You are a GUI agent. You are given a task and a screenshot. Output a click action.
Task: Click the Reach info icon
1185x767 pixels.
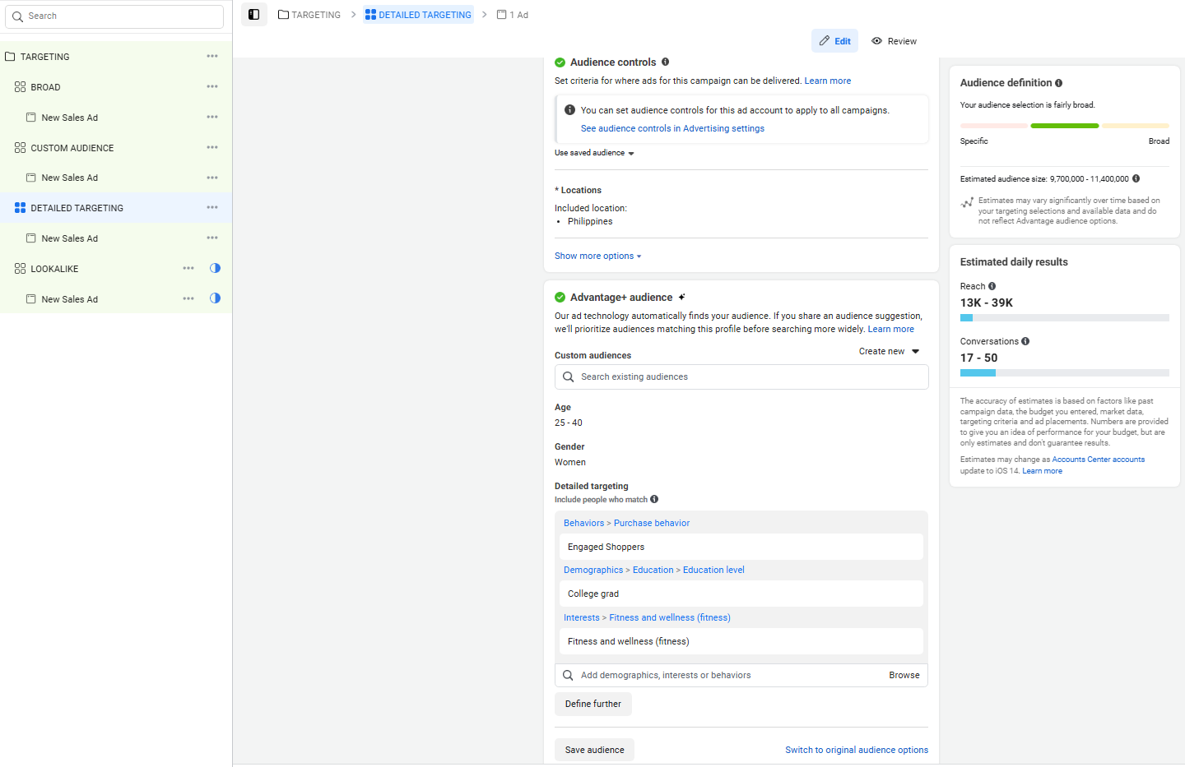tap(992, 286)
